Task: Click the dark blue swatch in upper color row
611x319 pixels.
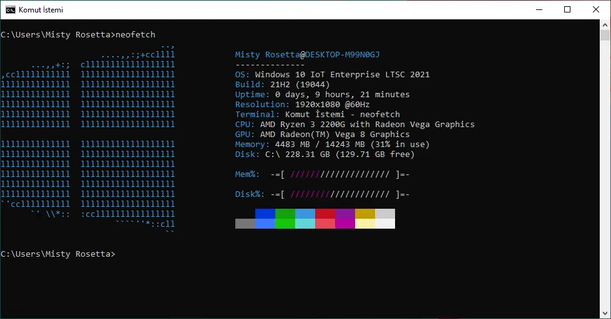Action: [265, 214]
